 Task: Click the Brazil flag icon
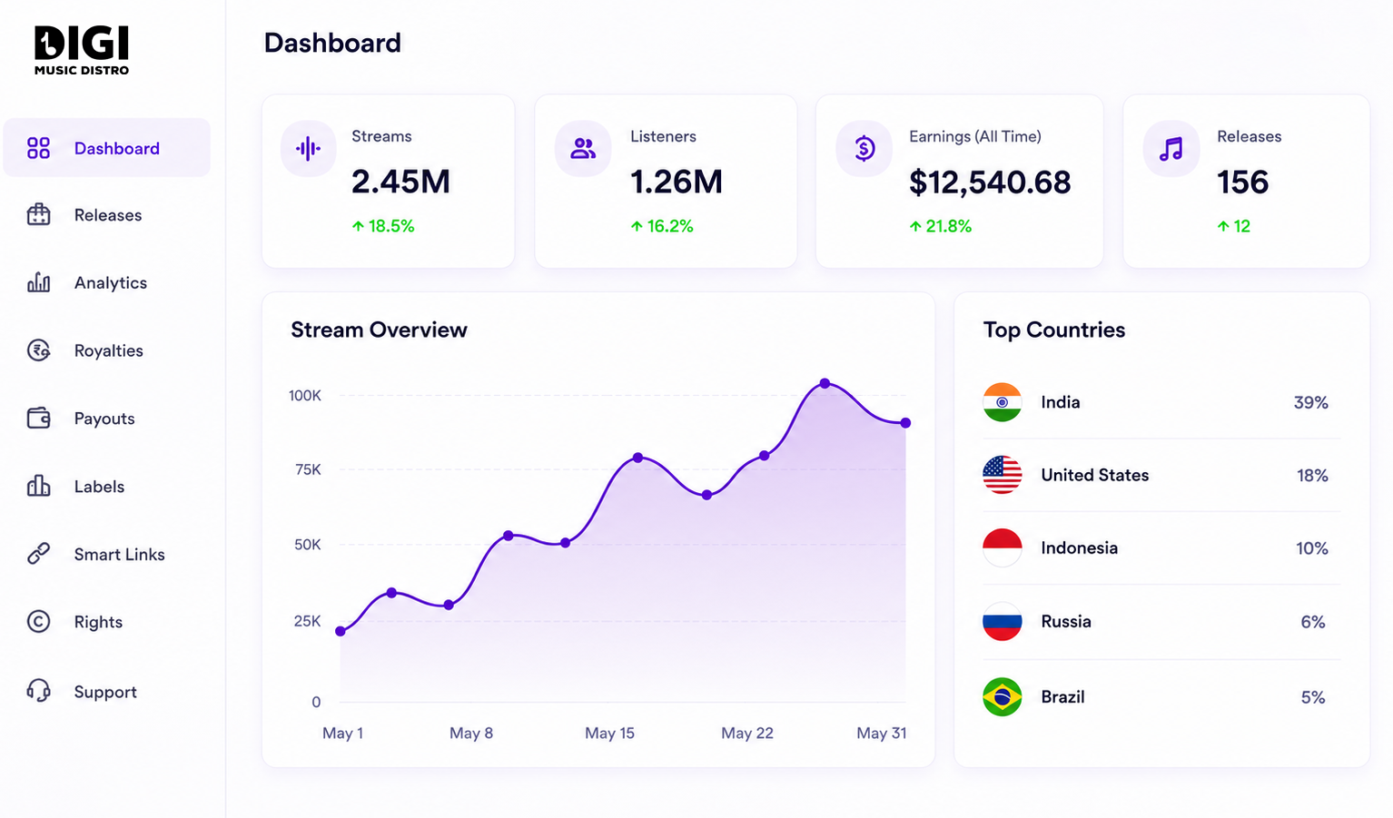pos(1003,696)
